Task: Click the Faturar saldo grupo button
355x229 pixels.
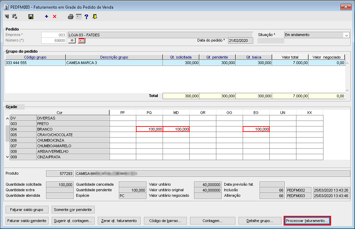Action: tap(27, 210)
